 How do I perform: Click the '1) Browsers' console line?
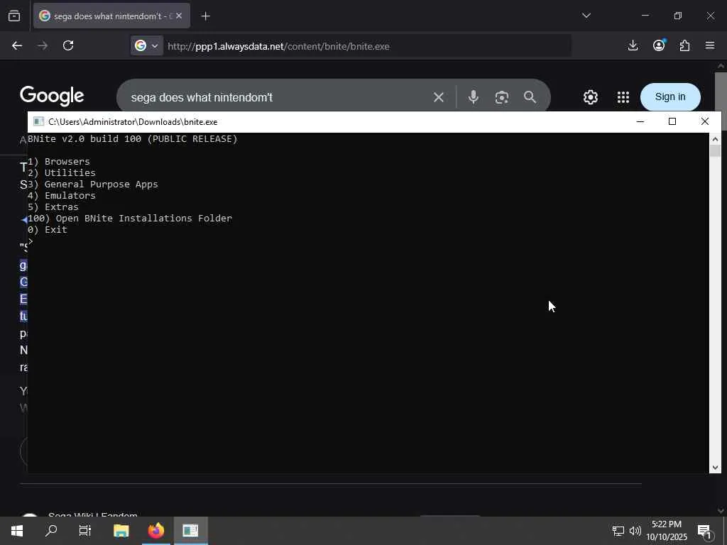click(59, 162)
